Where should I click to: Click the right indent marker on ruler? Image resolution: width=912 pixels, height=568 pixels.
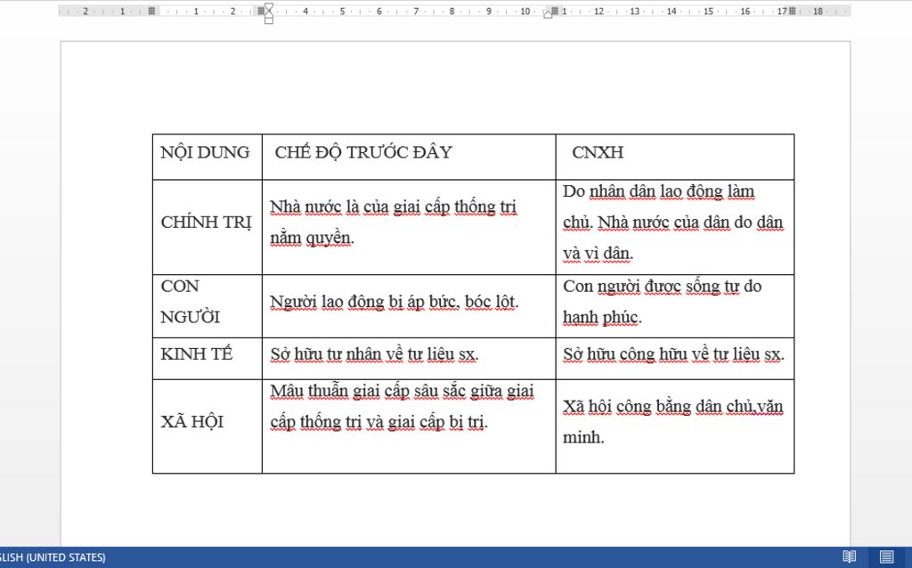[548, 14]
